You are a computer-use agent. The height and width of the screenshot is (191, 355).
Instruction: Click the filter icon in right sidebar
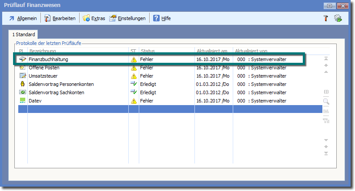point(326,121)
